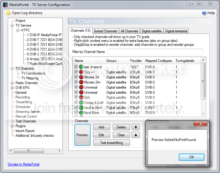Image resolution: width=220 pixels, height=173 pixels.
Task: Expand the DVB EPG tree node
Action: click(x=12, y=88)
